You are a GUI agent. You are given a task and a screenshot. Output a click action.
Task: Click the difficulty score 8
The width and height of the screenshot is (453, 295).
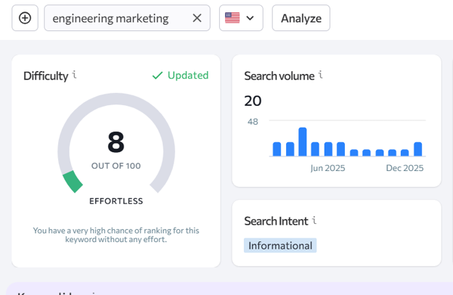coord(116,142)
